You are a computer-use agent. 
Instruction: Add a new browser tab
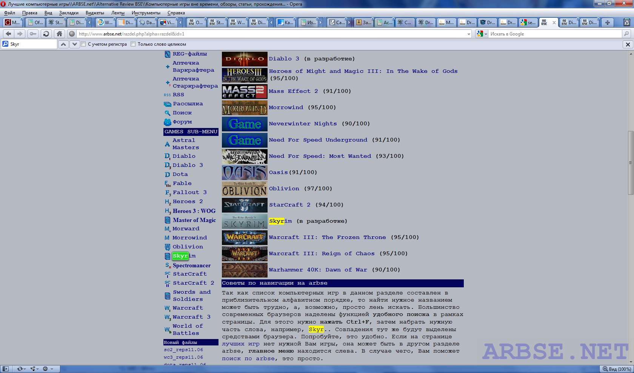608,23
